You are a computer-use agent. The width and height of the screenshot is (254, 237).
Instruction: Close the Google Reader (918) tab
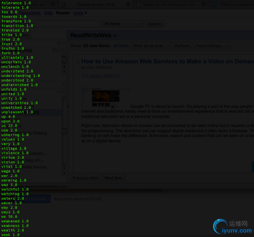(x=128, y=4)
